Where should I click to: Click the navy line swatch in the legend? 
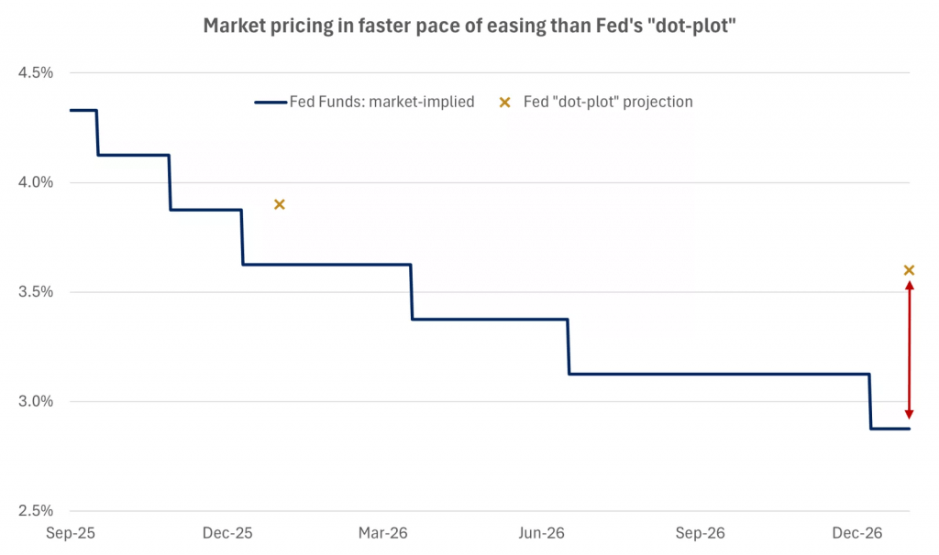point(270,103)
